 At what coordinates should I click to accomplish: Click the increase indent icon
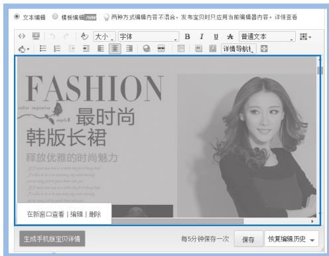[86, 48]
